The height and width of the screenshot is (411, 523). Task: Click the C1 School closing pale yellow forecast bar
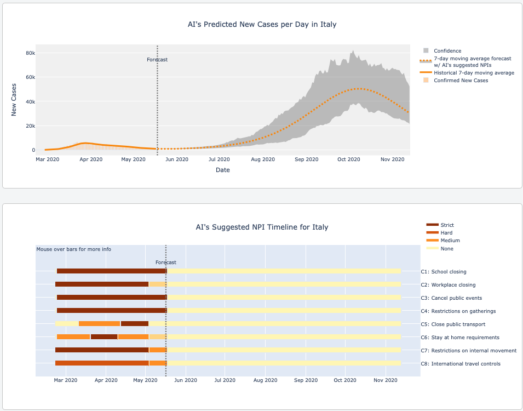[x=284, y=271]
